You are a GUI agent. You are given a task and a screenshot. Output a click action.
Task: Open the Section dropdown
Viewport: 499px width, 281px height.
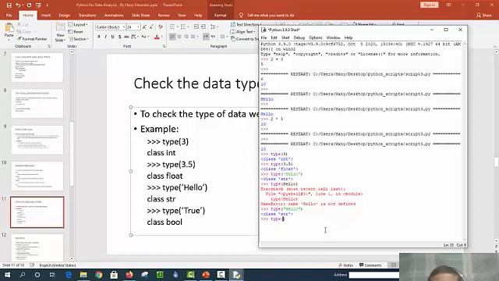click(78, 39)
